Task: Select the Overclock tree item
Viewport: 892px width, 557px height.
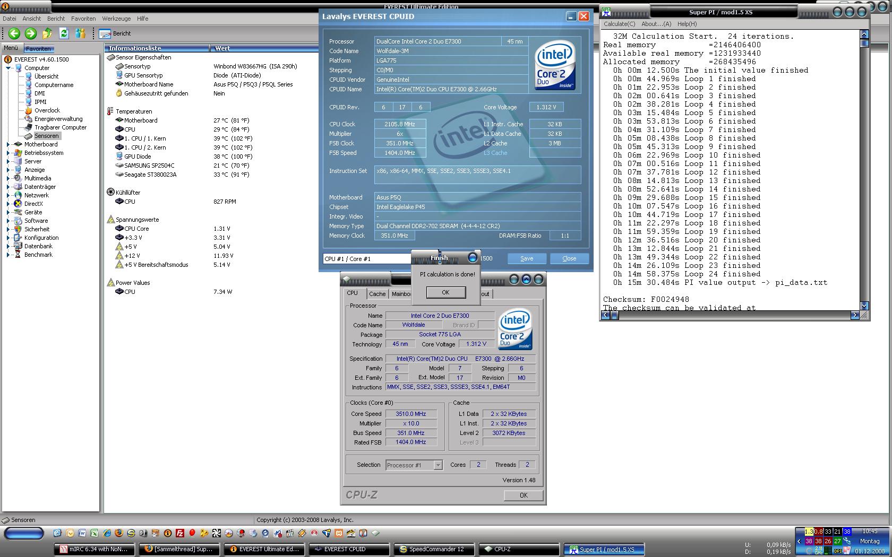Action: 47,110
